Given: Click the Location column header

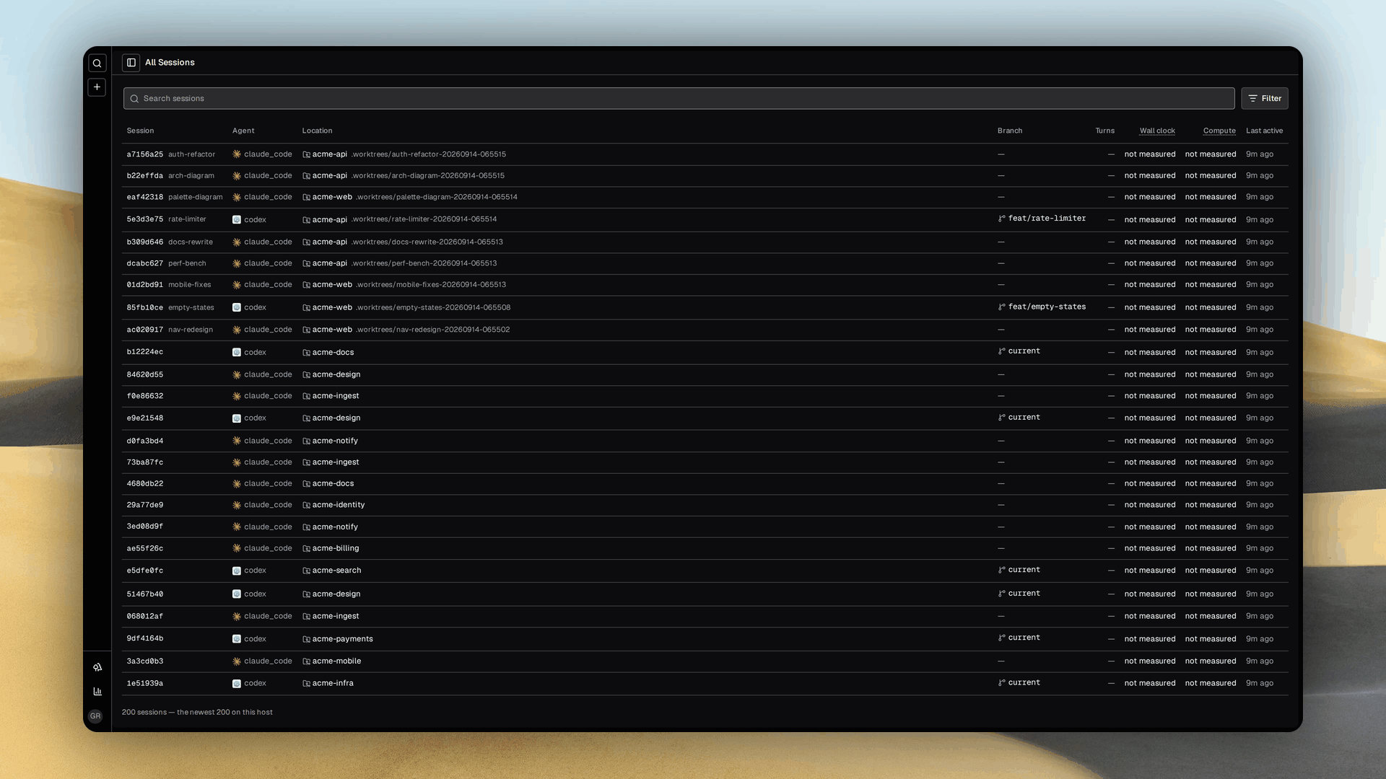Looking at the screenshot, I should [318, 131].
